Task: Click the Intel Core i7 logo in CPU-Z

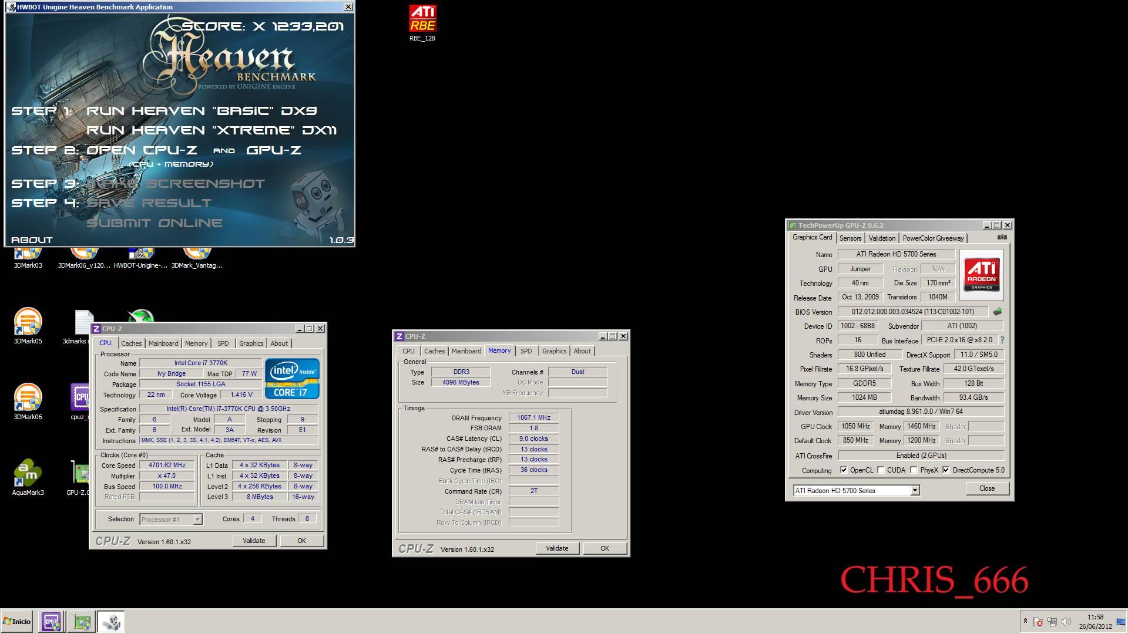Action: (x=292, y=378)
